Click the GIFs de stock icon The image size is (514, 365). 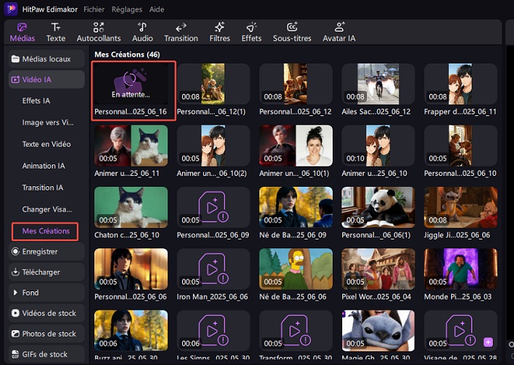coord(15,354)
